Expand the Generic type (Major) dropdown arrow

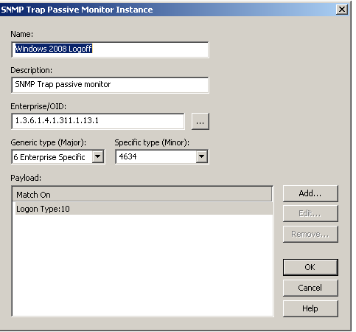tap(98, 156)
